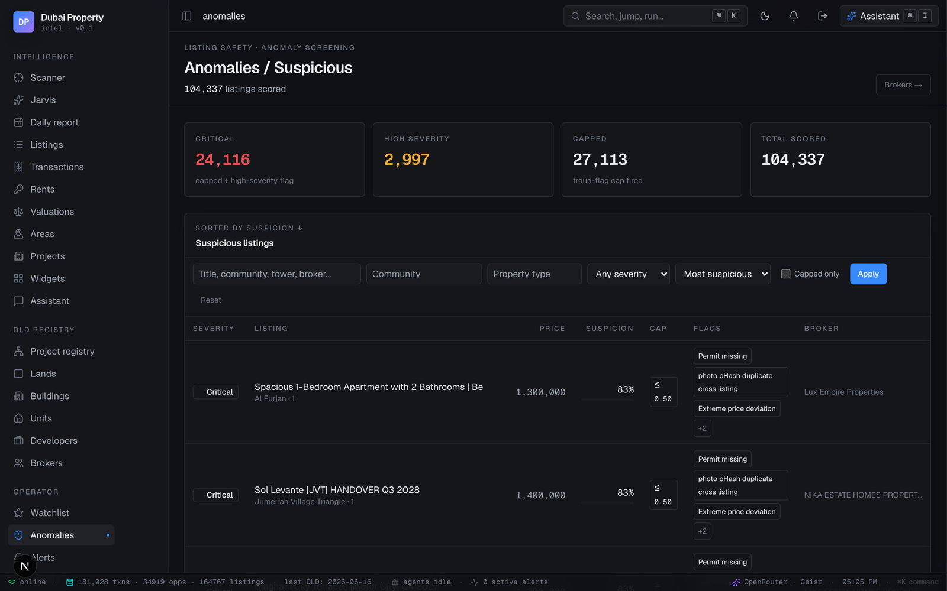
Task: Navigate to Transactions
Action: (62, 167)
